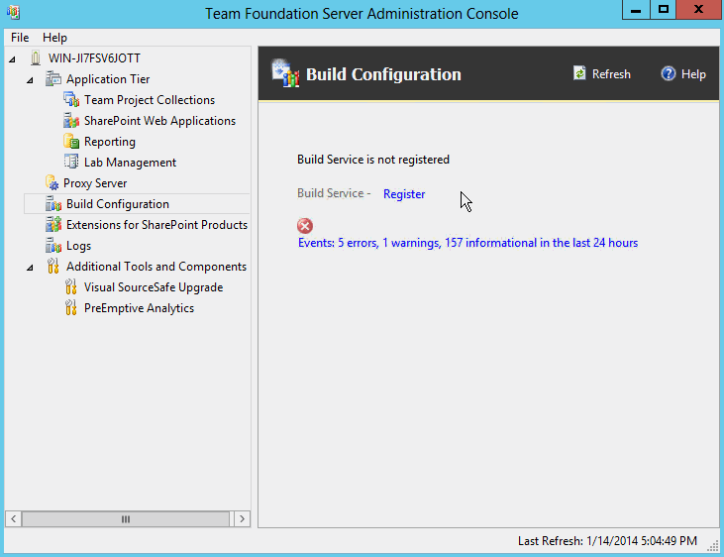Viewport: 724px width, 557px height.
Task: Select the Proxy Server tree item
Action: coord(95,183)
